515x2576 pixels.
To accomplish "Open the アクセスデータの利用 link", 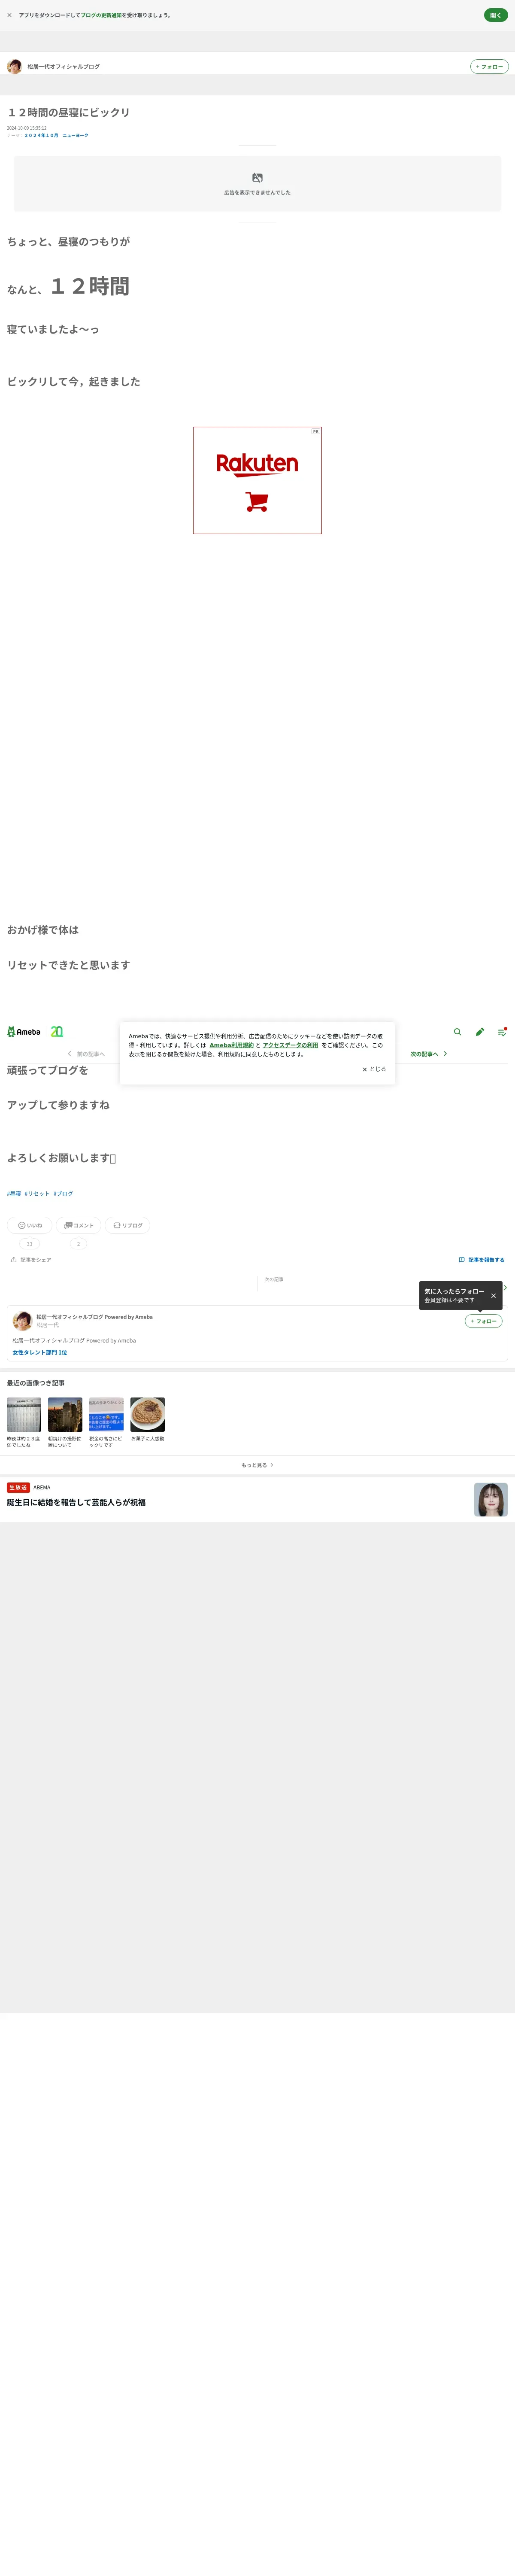I will click(290, 1045).
